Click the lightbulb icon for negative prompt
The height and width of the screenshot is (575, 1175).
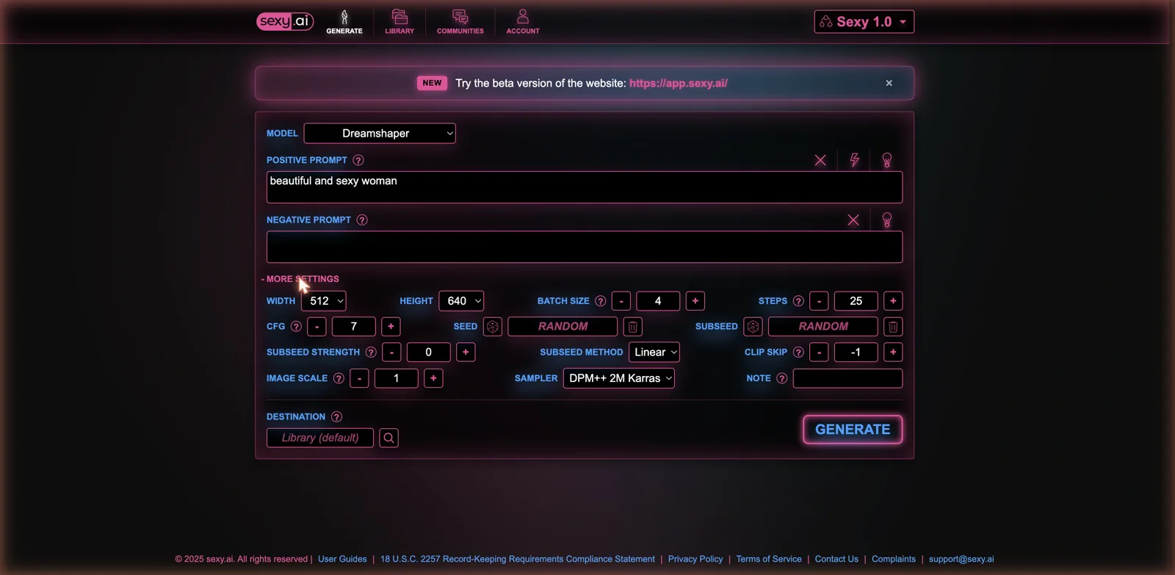(x=887, y=220)
